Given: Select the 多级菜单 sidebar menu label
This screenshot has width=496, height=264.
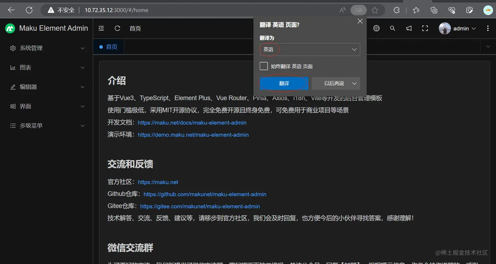Looking at the screenshot, I should click(31, 126).
